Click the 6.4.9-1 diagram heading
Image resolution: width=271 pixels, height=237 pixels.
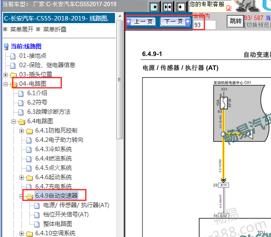click(x=152, y=54)
